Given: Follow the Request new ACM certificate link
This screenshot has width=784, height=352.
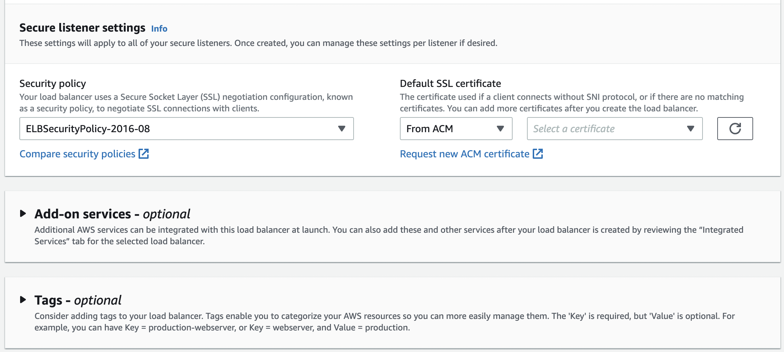Looking at the screenshot, I should [465, 154].
